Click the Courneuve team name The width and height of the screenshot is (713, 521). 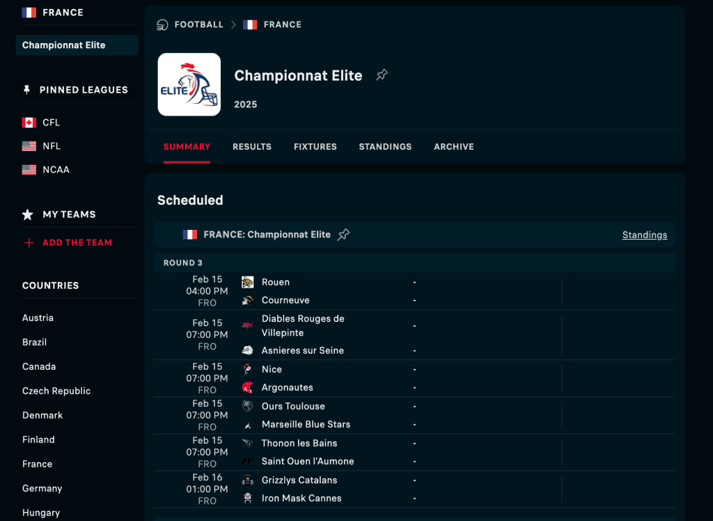285,300
